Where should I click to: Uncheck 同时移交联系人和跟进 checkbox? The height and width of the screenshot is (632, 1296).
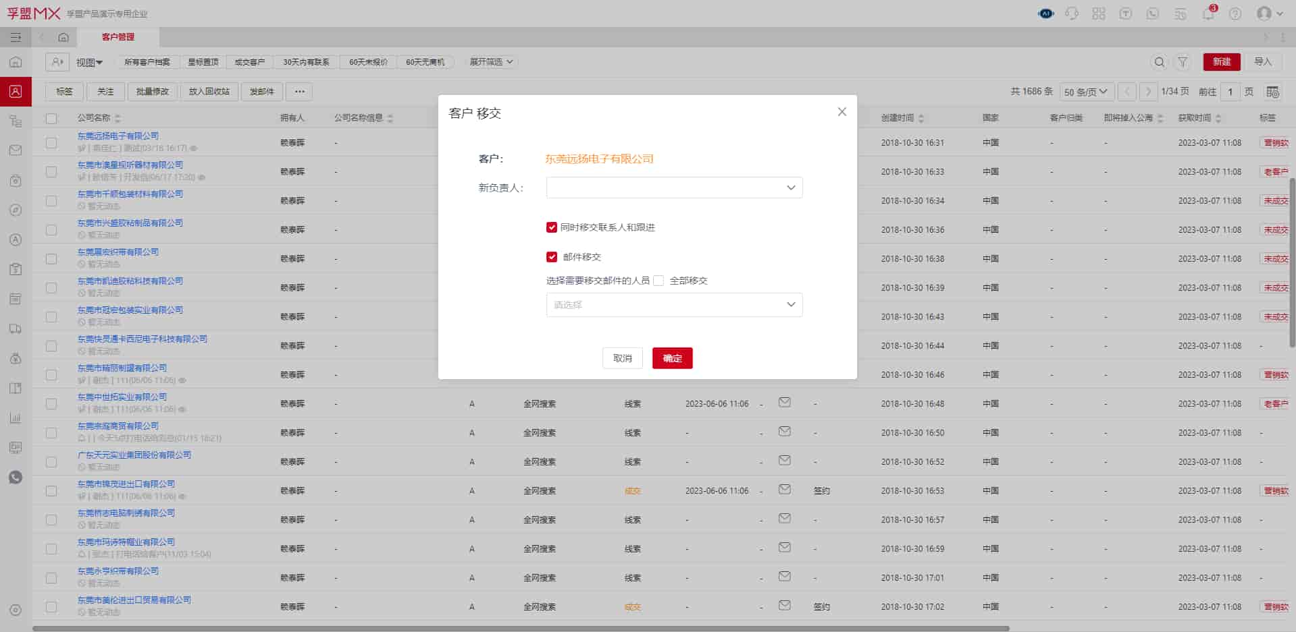[x=552, y=228]
